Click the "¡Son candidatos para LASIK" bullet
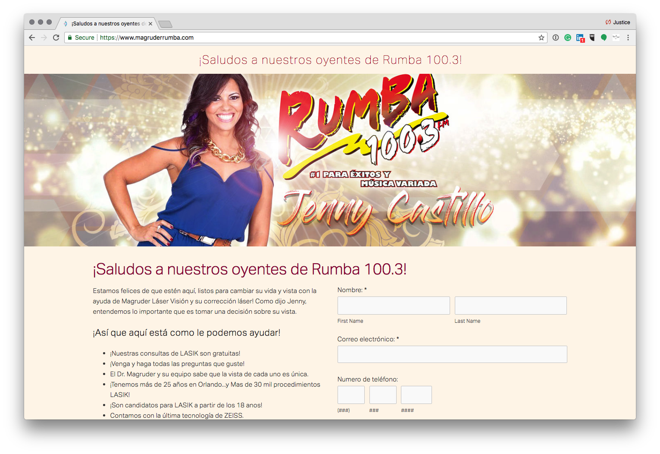Viewport: 660px width, 454px height. pos(186,405)
